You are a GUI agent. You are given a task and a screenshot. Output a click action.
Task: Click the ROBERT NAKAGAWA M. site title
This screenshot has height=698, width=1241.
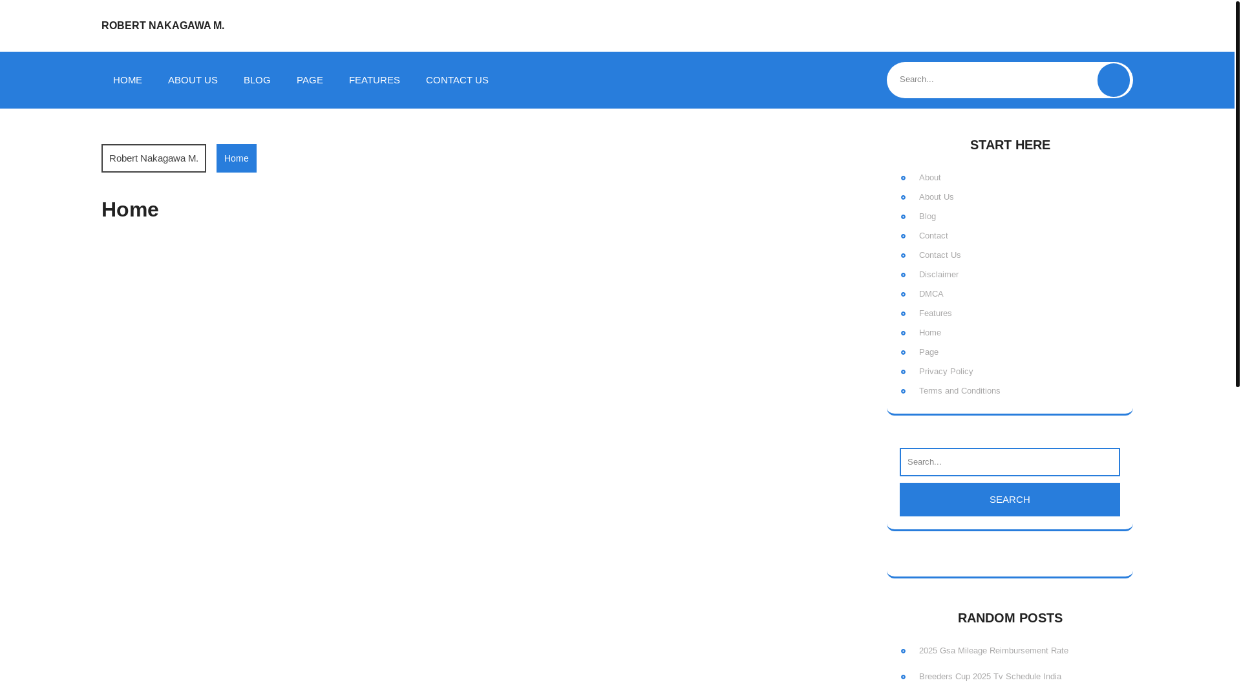[163, 26]
